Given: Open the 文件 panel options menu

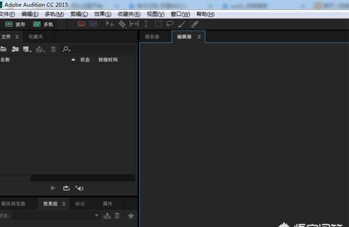Looking at the screenshot, I should point(17,37).
